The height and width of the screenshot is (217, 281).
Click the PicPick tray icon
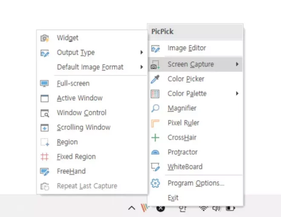145,208
